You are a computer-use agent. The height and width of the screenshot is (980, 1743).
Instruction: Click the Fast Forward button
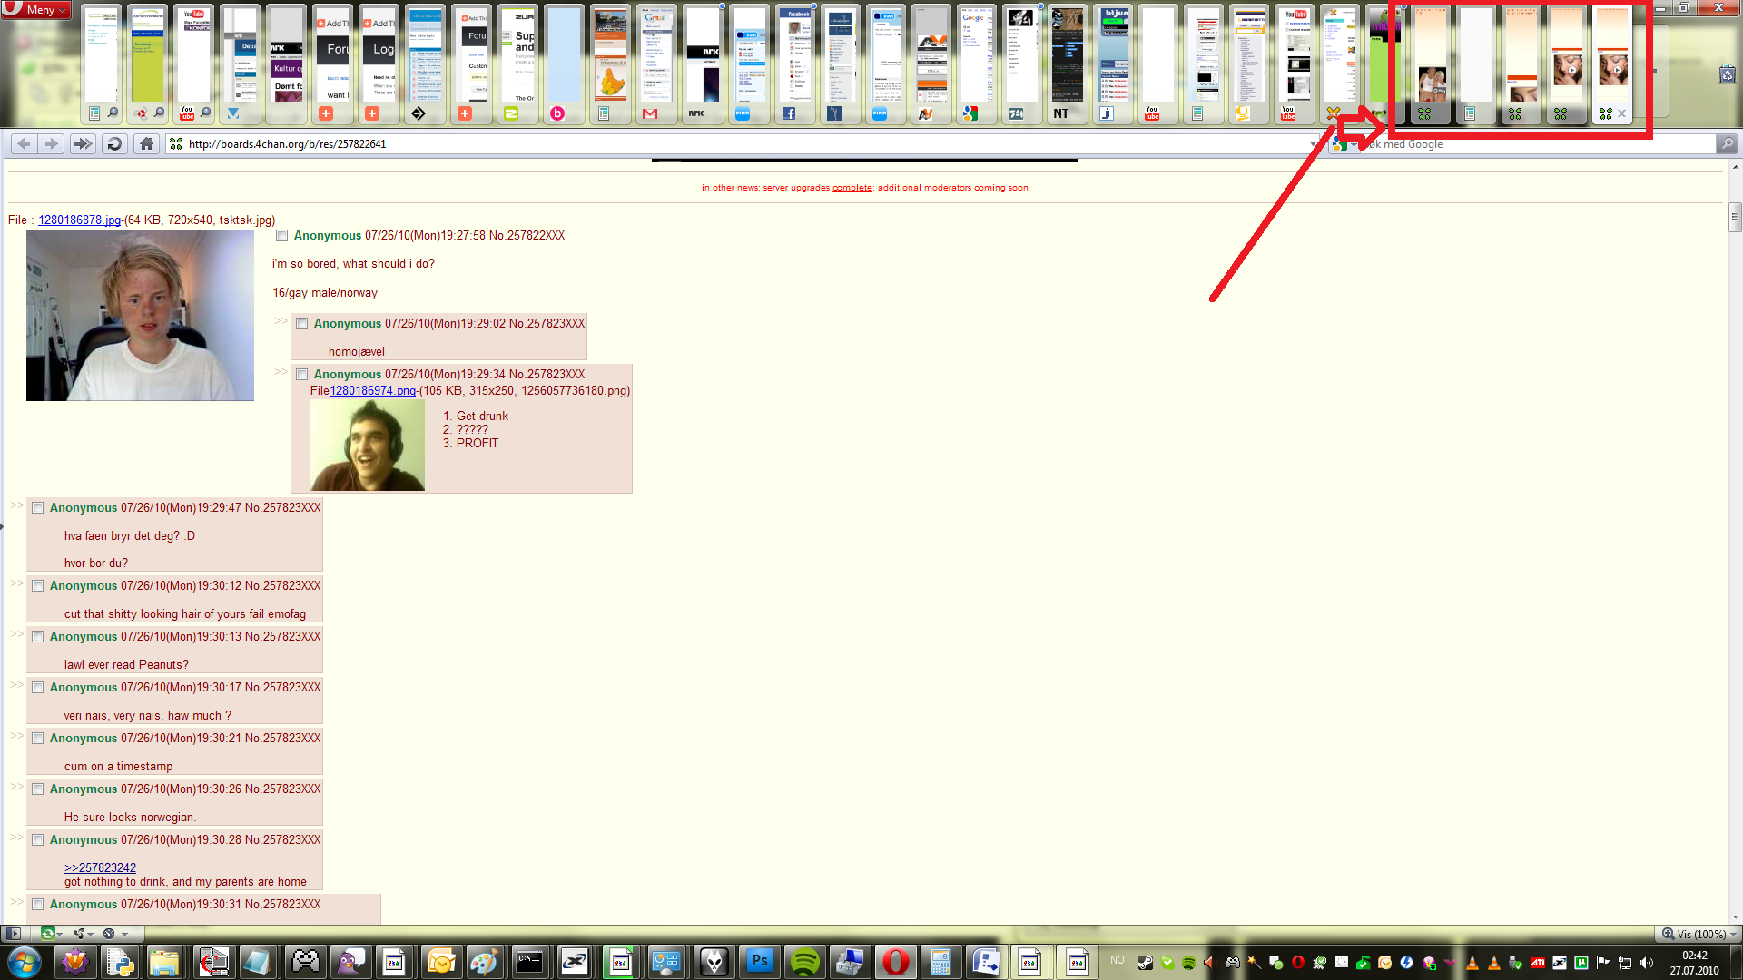(x=83, y=143)
